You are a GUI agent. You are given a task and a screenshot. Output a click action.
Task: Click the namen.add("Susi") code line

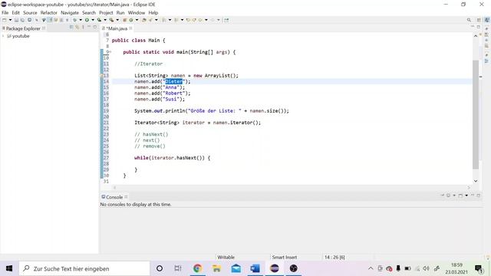pyautogui.click(x=160, y=99)
